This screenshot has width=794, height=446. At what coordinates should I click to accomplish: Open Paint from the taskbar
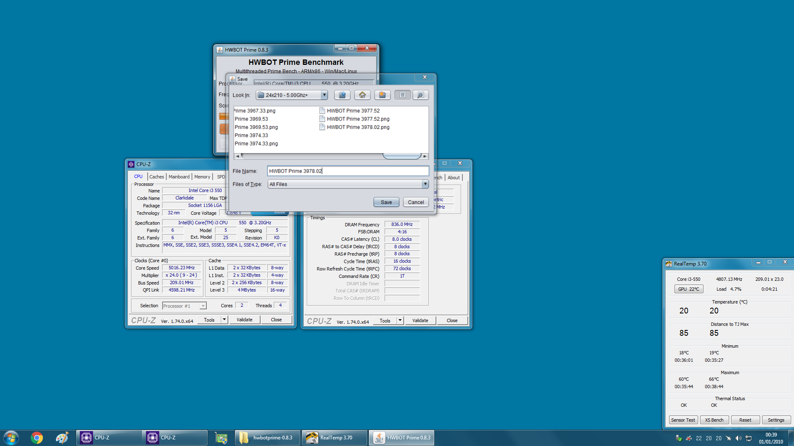(x=62, y=438)
